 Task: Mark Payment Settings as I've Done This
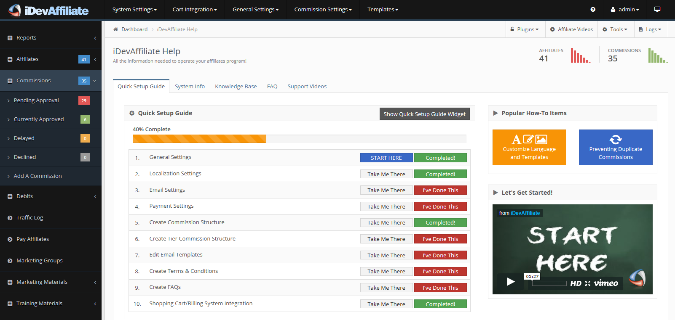pyautogui.click(x=440, y=206)
